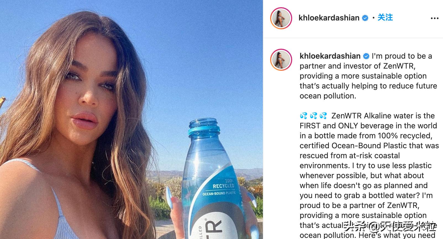
Task: Click the post photo of the woman
Action: pos(131,119)
